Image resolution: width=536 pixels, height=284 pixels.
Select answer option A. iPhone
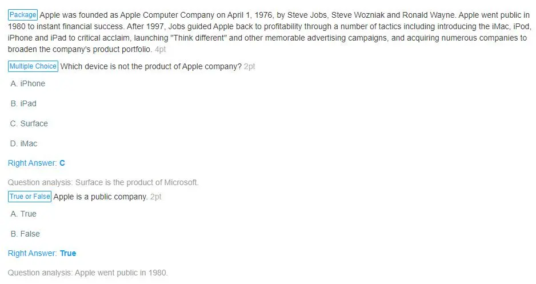click(27, 83)
